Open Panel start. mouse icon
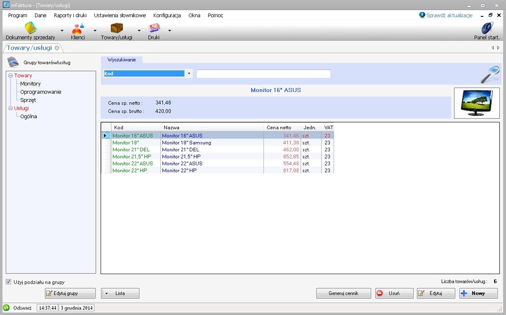This screenshot has width=506, height=315. point(487,28)
